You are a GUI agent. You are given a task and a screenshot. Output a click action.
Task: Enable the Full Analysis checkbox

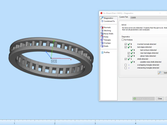(x=123, y=40)
